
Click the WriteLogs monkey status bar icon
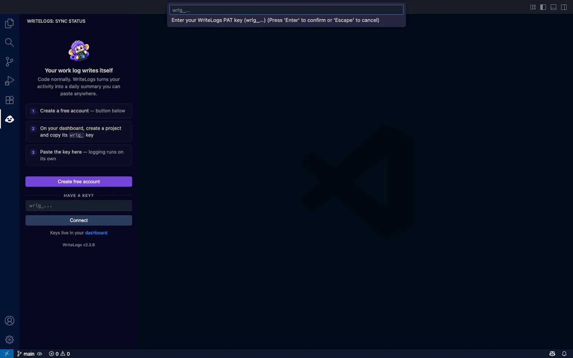point(552,354)
